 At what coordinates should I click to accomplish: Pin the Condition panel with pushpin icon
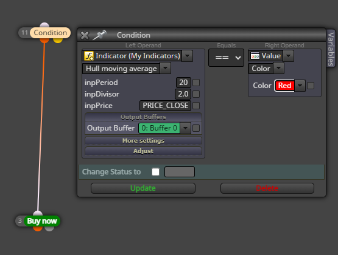coord(99,35)
